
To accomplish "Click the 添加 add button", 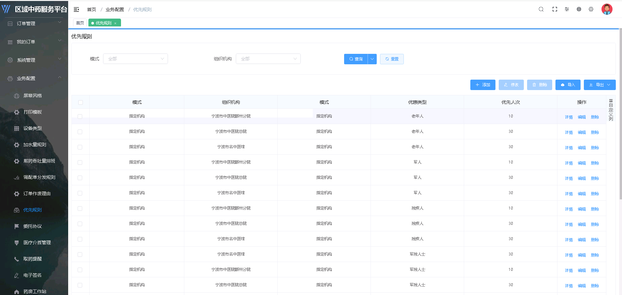I will click(x=483, y=85).
